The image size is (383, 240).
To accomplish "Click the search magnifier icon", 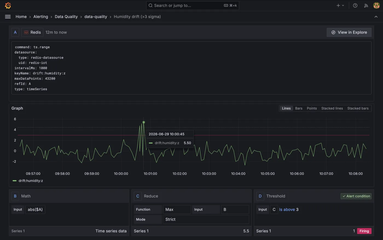I will [150, 5].
